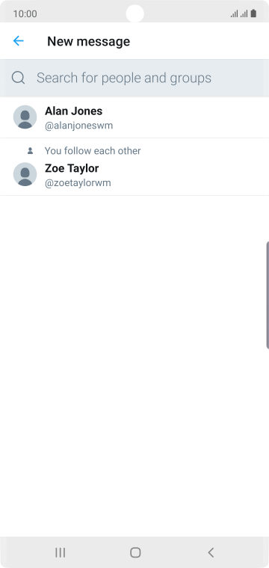This screenshot has height=568, width=269.
Task: Tap the You follow each other label
Action: tap(93, 151)
